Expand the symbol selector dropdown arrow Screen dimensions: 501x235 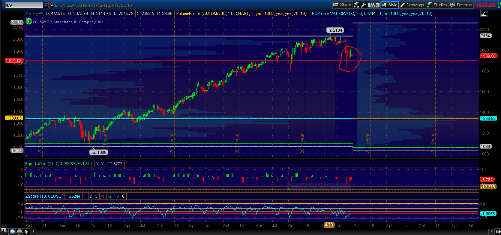(46, 5)
